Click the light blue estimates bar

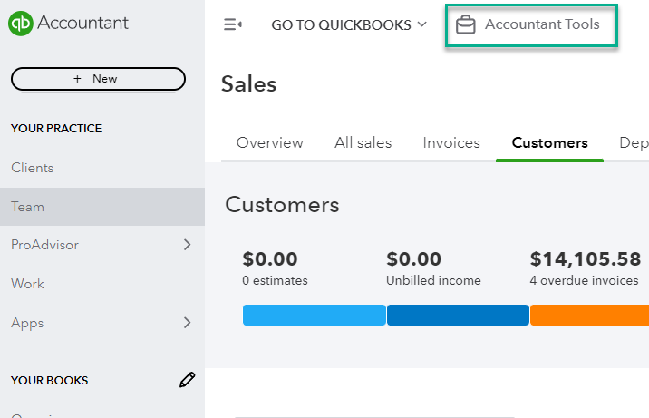314,315
